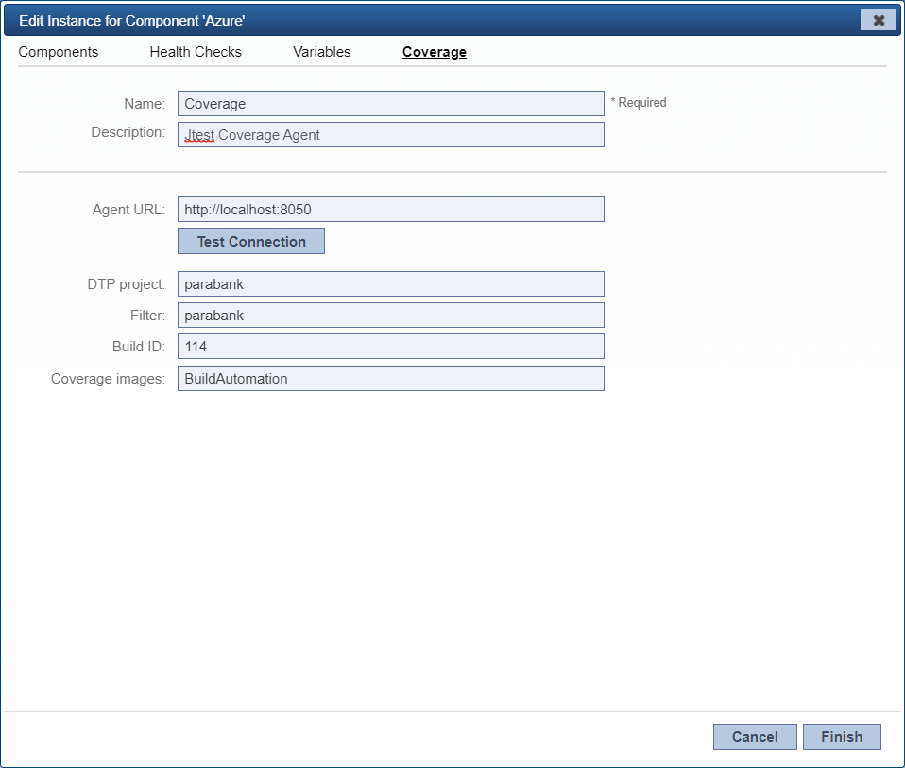
Task: Click the Name input field
Action: point(391,103)
